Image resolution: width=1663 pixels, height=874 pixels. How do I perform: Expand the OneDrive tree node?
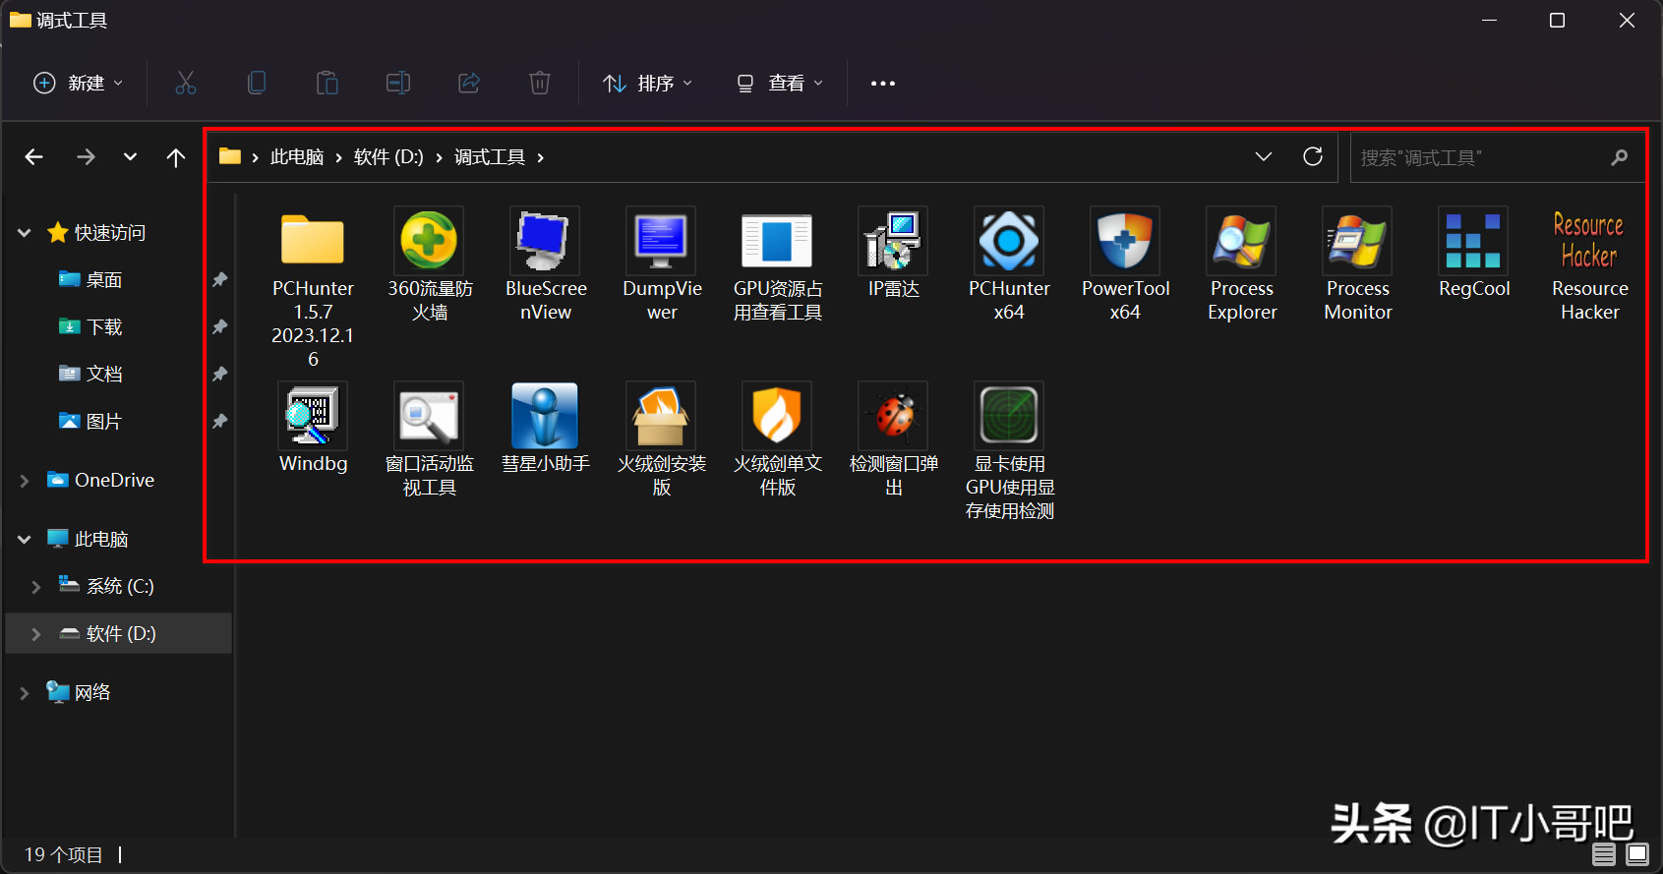[x=25, y=481]
